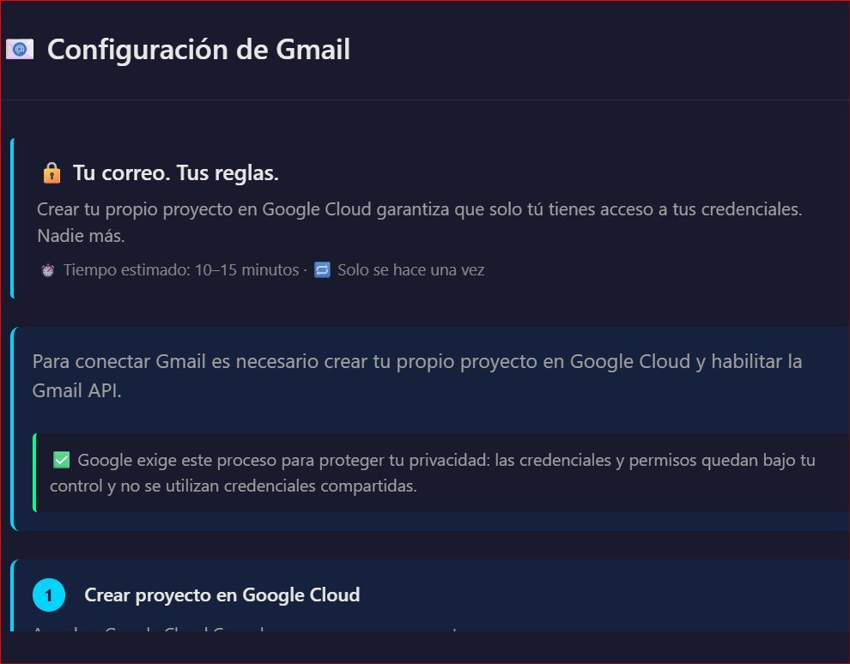The height and width of the screenshot is (664, 850).
Task: Click the "Solo se hace una vez" label
Action: click(410, 270)
